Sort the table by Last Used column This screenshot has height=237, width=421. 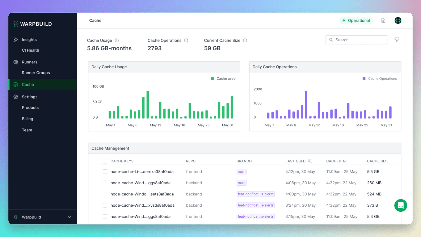310,161
